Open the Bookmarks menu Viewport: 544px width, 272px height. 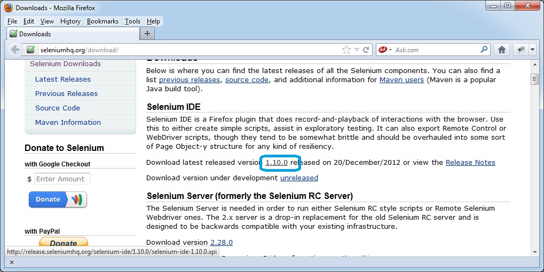(103, 21)
